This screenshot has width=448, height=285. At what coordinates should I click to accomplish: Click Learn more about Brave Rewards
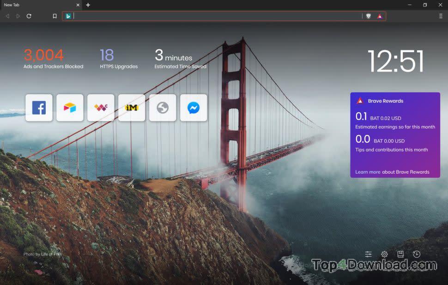point(368,172)
